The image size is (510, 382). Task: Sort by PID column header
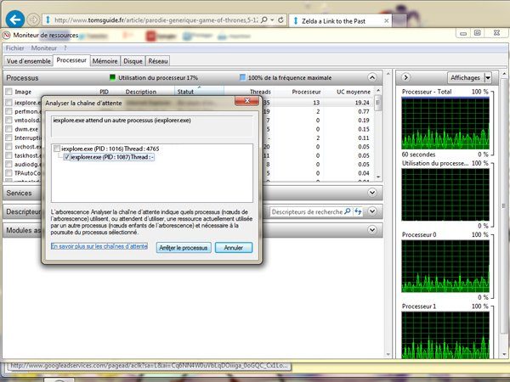coord(104,92)
